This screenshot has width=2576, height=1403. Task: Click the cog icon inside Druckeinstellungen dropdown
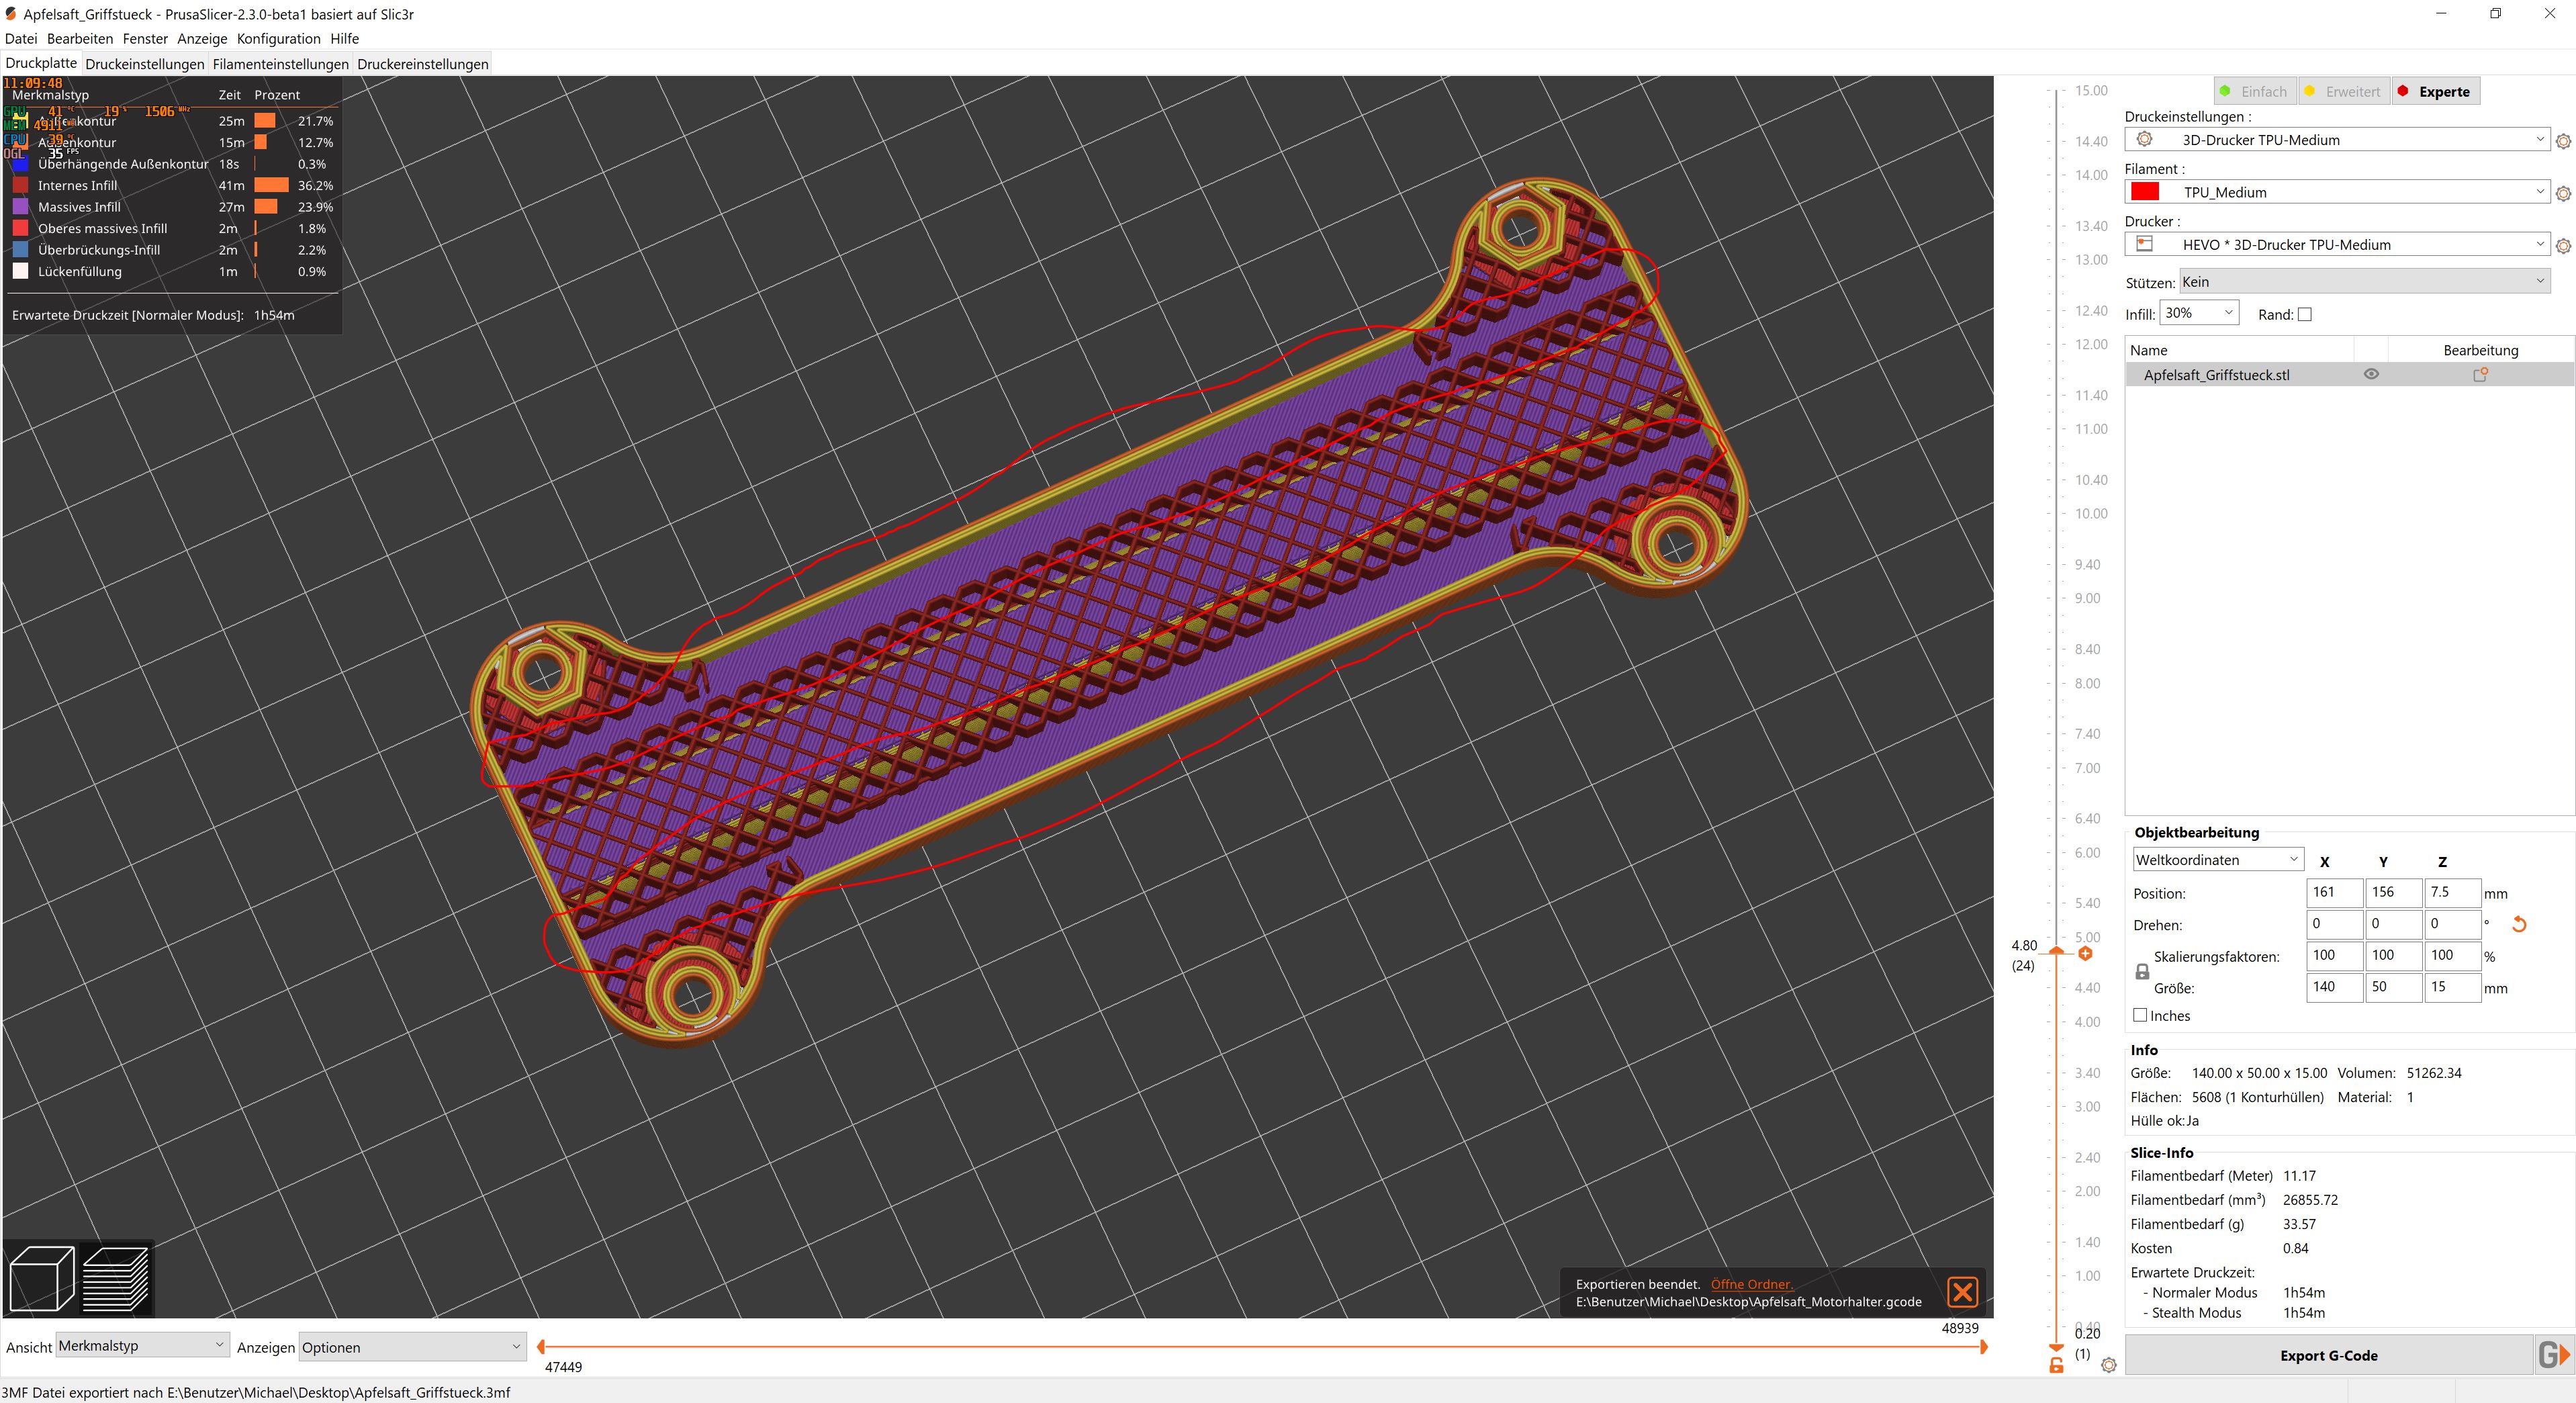[2144, 140]
